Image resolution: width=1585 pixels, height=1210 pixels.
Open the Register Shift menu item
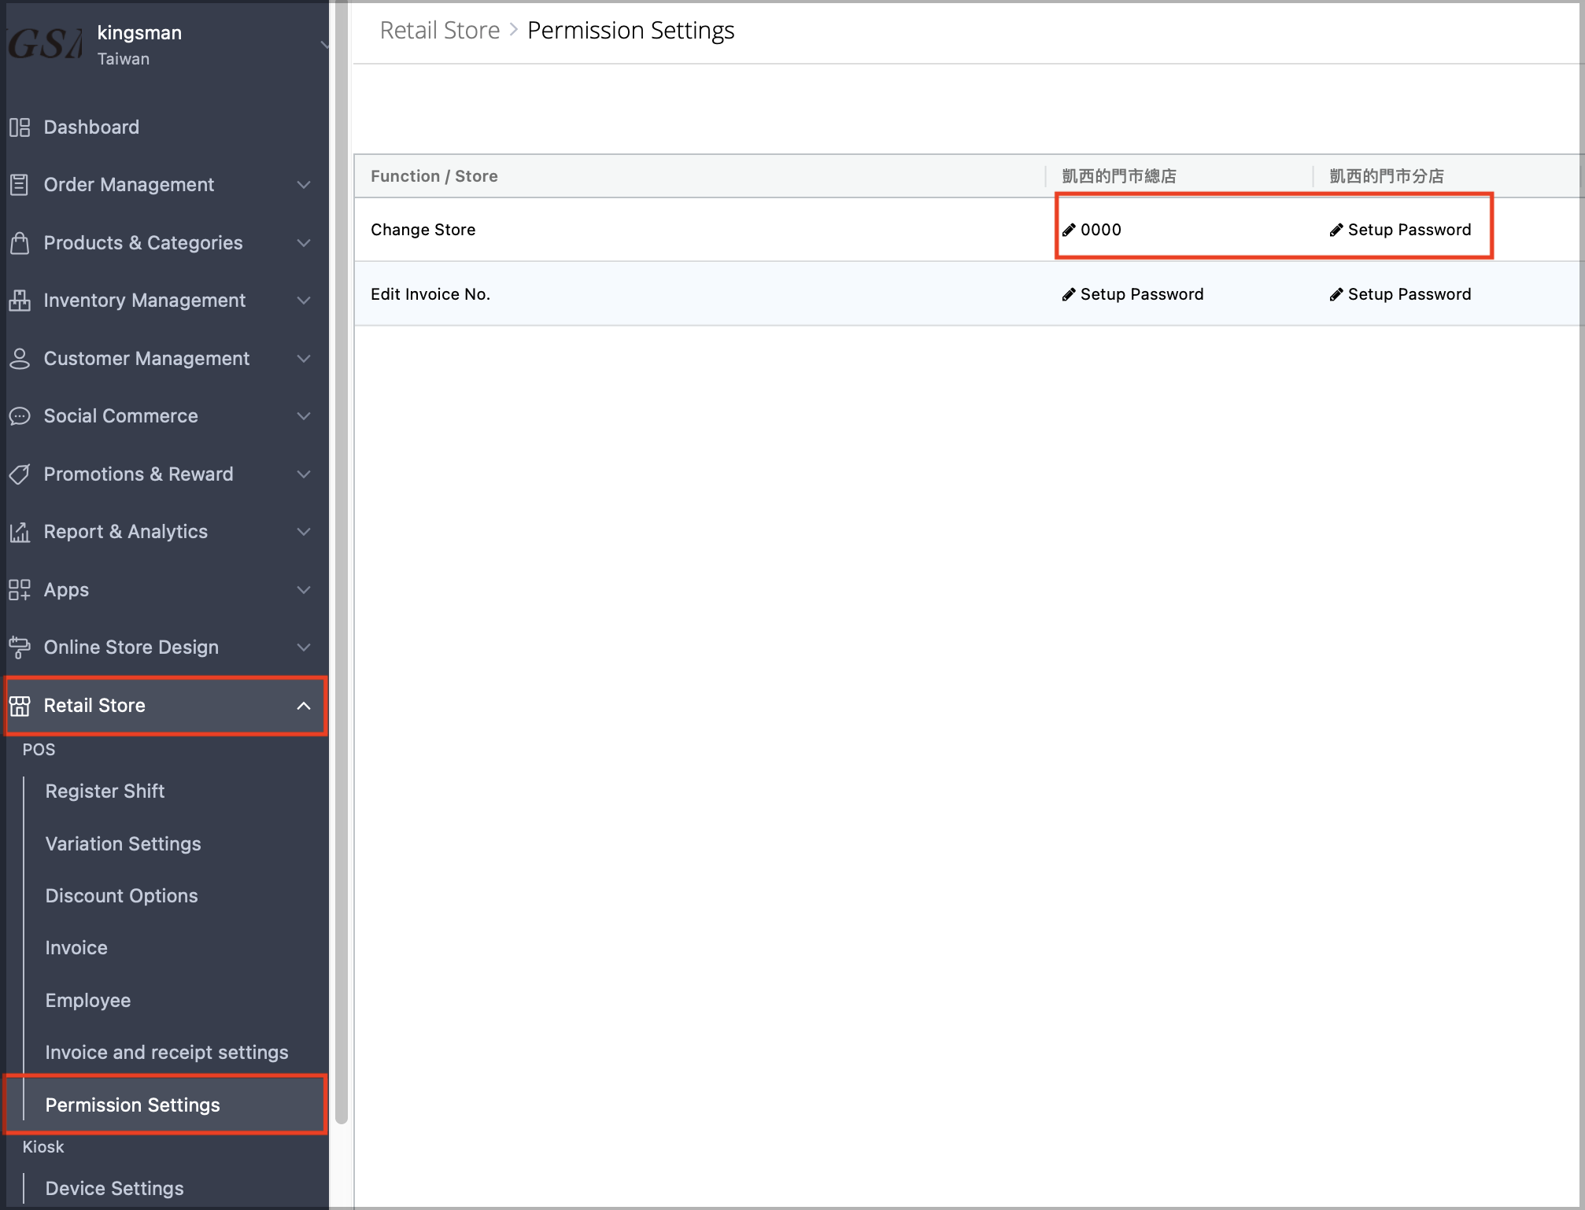coord(105,791)
